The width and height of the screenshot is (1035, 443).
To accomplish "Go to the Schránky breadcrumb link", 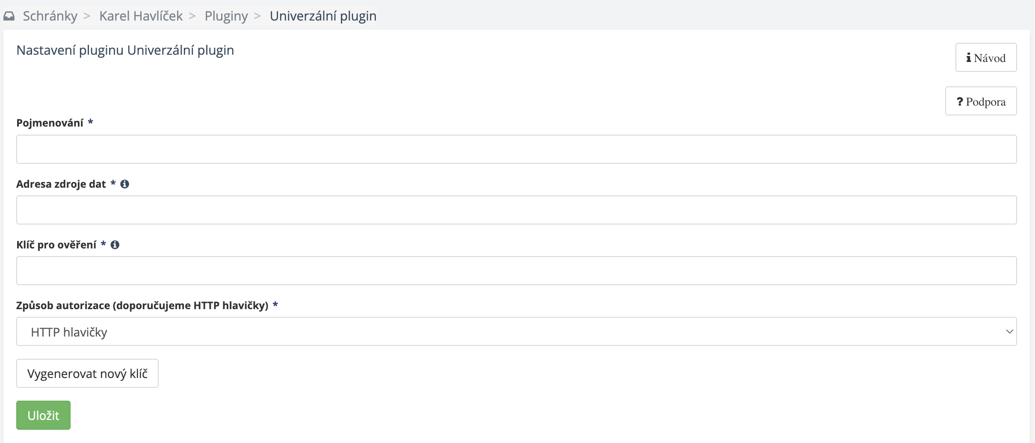I will tap(50, 16).
